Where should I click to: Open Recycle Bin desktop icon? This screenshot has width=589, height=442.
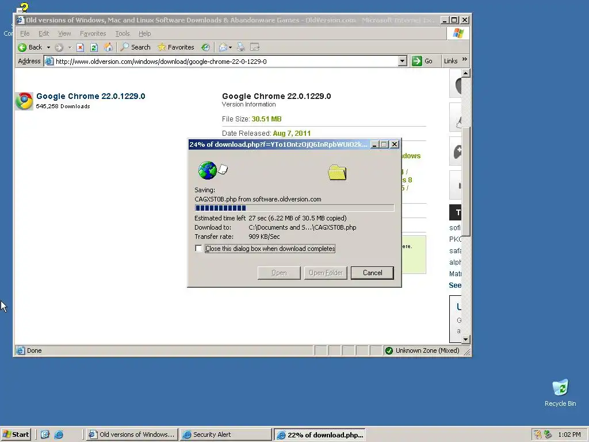(560, 393)
